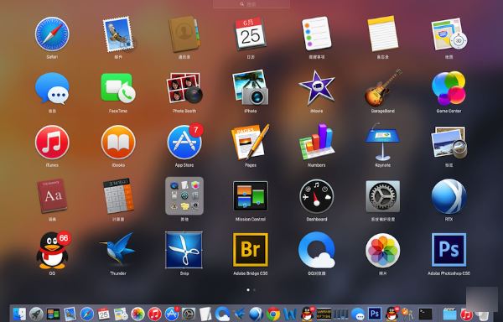The width and height of the screenshot is (503, 322).
Task: Open Numbers spreadsheet app
Action: [x=316, y=142]
